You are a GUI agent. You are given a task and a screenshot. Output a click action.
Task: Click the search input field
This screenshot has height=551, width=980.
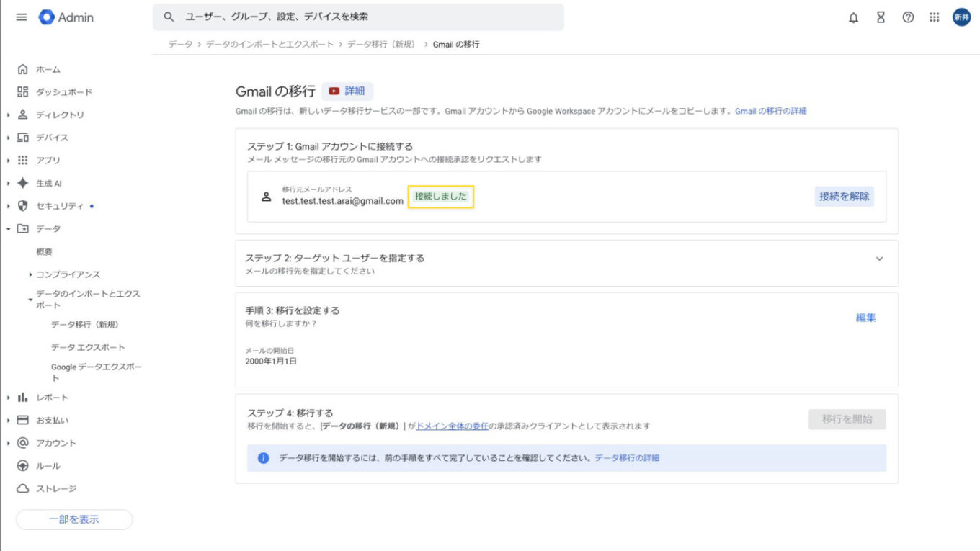(360, 17)
